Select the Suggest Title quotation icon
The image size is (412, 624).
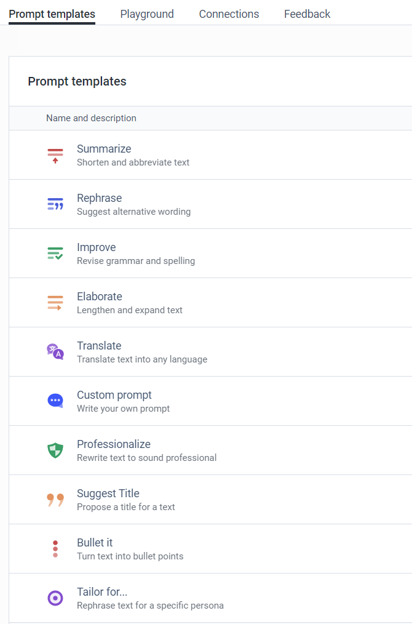55,500
